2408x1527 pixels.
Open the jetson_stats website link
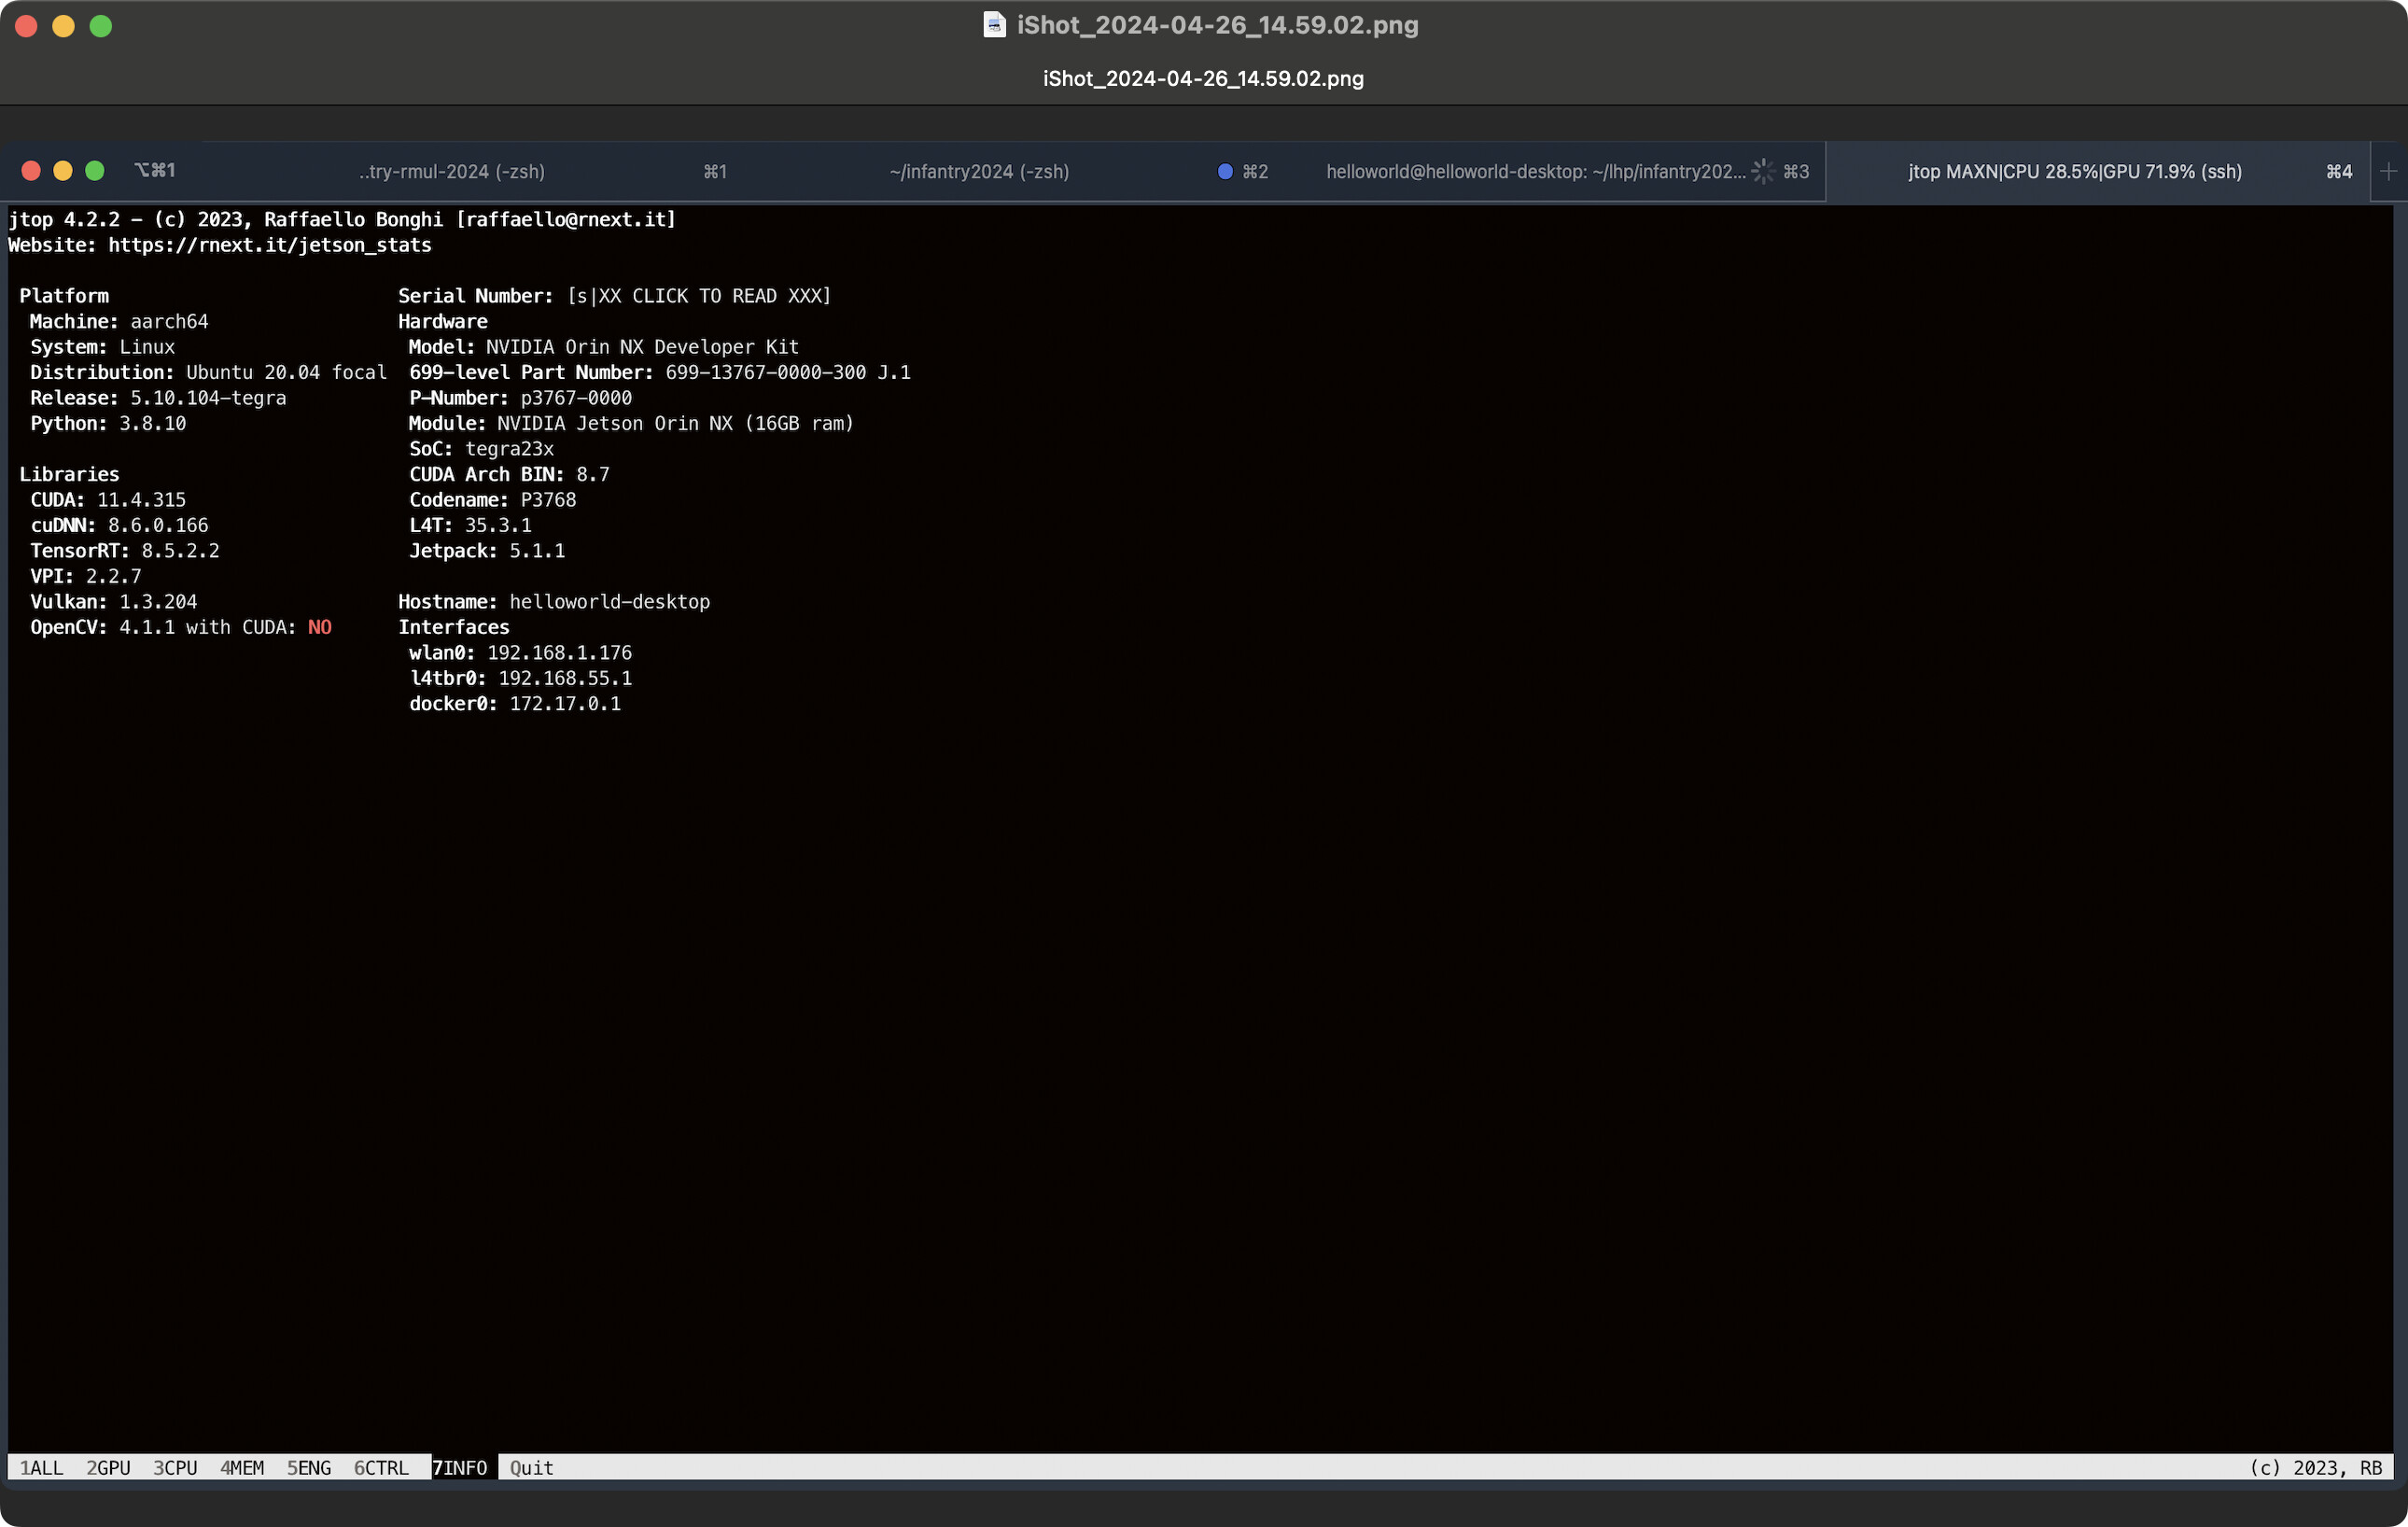269,245
